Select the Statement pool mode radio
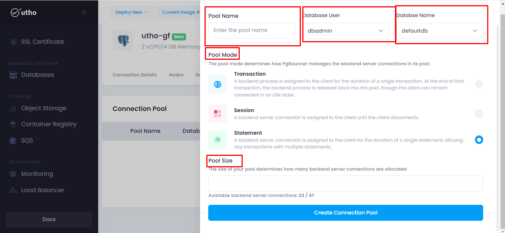 [x=479, y=140]
